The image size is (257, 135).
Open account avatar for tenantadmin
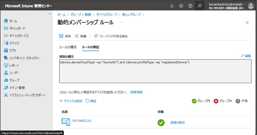pyautogui.click(x=251, y=6)
